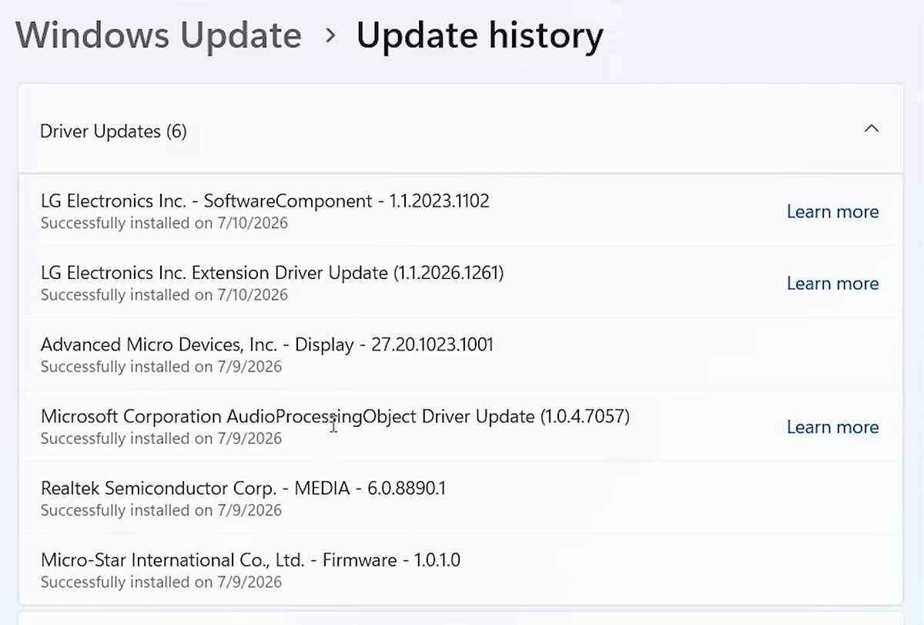Click install date under LG SoftwareComponent entry
The image size is (924, 625).
[x=164, y=223]
